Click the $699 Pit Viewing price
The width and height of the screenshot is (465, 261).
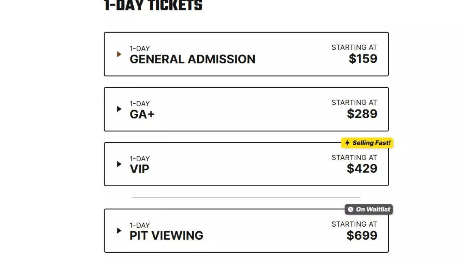(x=362, y=235)
